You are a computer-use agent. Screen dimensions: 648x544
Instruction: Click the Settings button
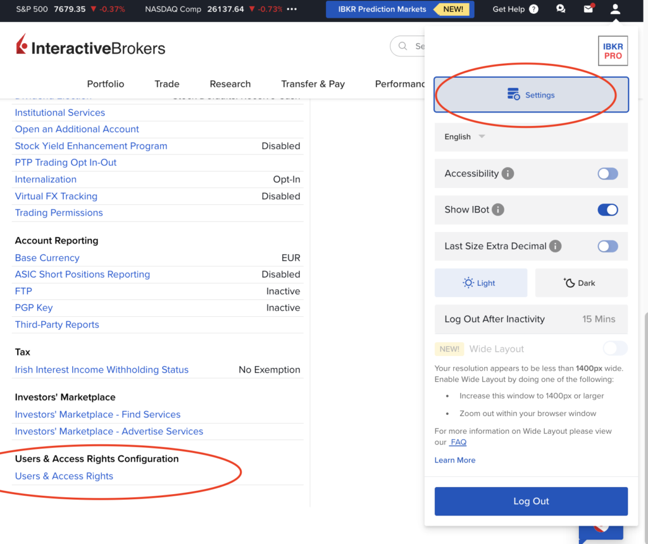click(x=531, y=95)
